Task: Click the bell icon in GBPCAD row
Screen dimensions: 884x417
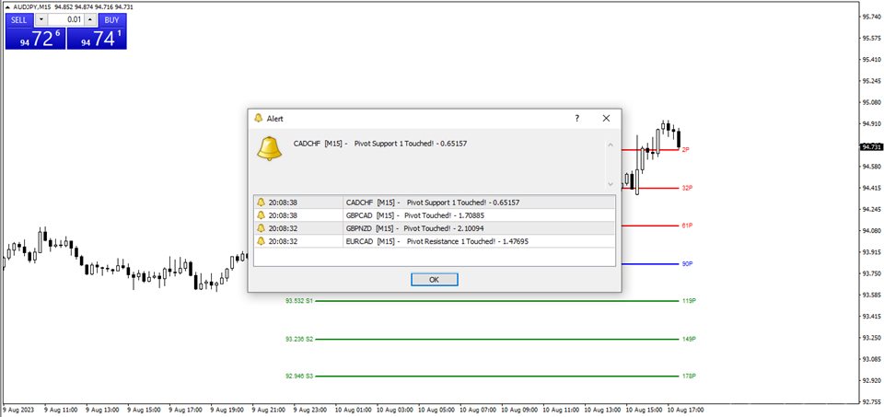Action: (261, 214)
